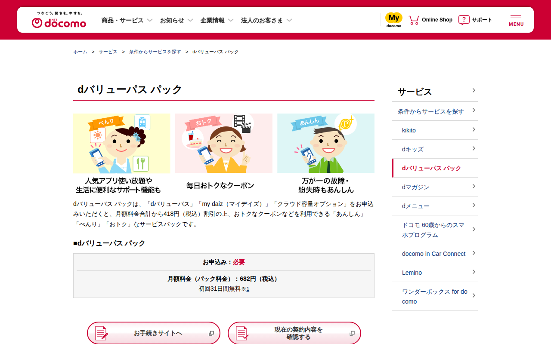Click the お手続きサイトへ button

(x=154, y=333)
